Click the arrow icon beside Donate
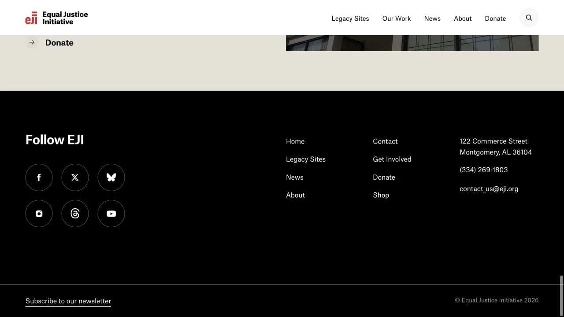 tap(32, 43)
